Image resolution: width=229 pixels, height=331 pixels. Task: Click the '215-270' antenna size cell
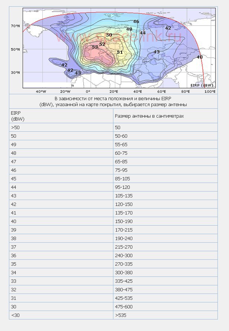point(165,247)
